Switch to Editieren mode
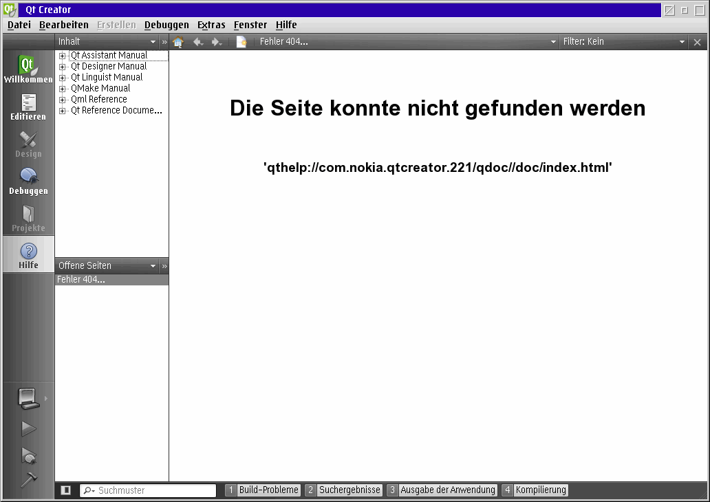 pos(28,107)
